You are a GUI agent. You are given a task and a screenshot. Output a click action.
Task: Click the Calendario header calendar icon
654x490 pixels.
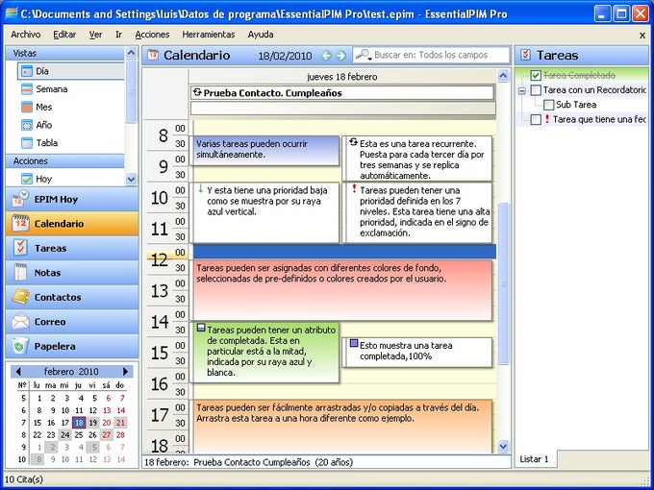153,55
